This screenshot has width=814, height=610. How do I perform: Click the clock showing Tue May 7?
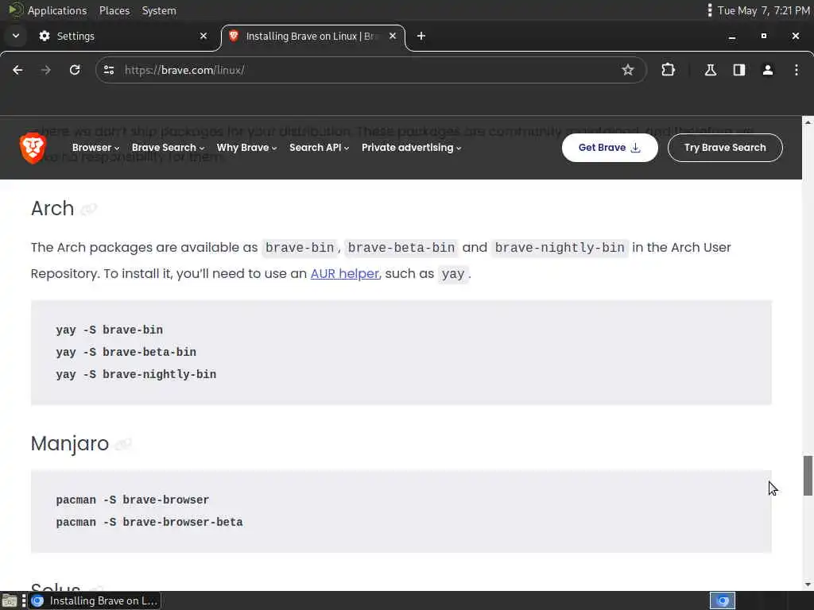(x=763, y=10)
